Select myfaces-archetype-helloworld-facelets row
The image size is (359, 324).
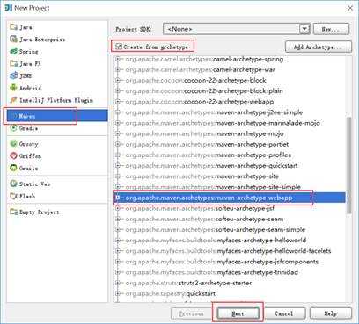coord(228,251)
